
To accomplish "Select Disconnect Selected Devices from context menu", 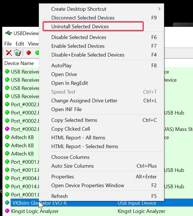I will click(x=83, y=18).
